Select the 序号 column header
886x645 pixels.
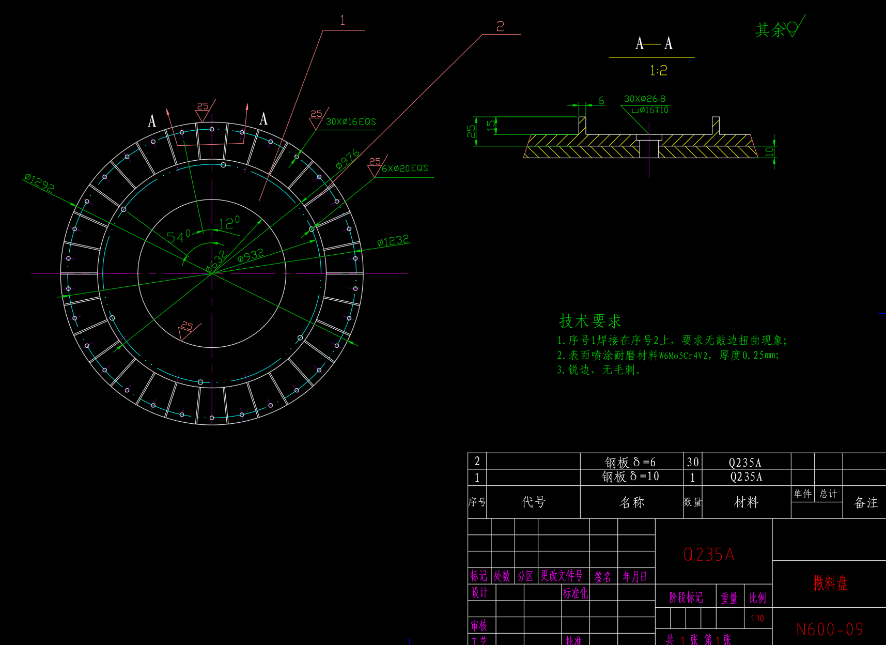[477, 502]
